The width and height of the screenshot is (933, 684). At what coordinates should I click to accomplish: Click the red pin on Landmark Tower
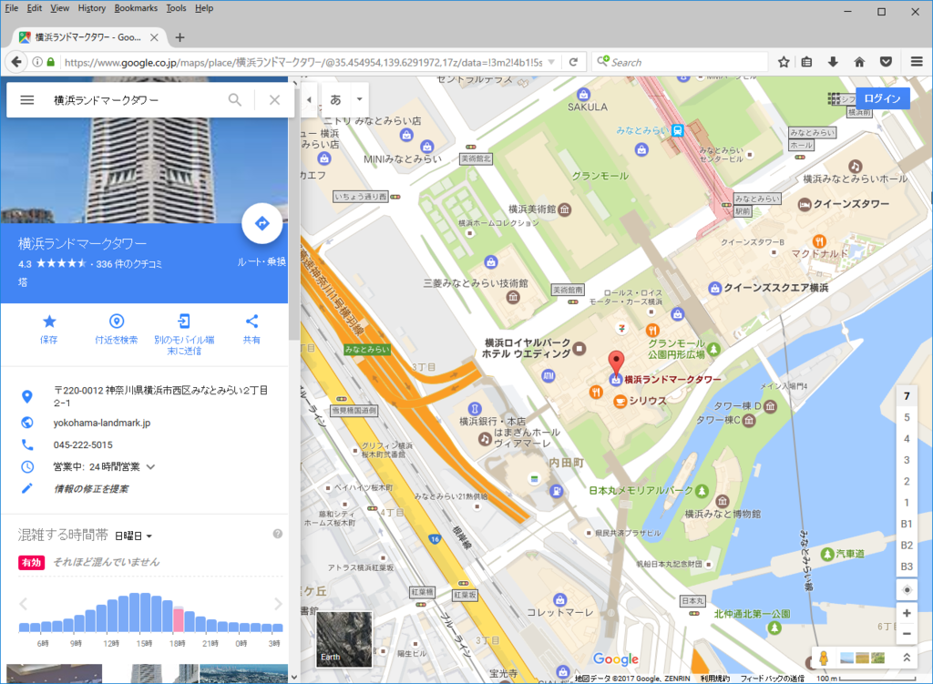616,362
